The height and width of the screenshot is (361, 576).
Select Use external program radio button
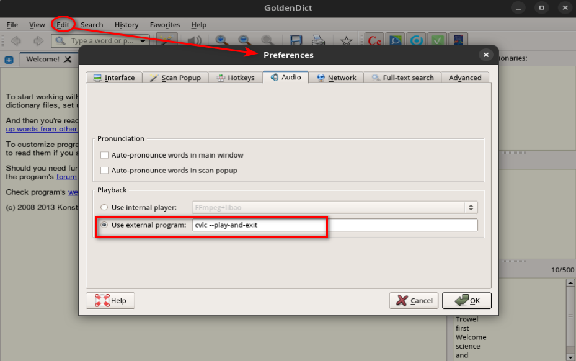104,225
